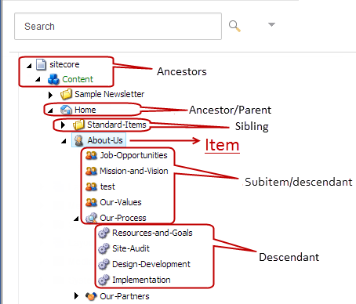The height and width of the screenshot is (304, 356).
Task: Select the sitecore tree item
Action: tap(64, 64)
